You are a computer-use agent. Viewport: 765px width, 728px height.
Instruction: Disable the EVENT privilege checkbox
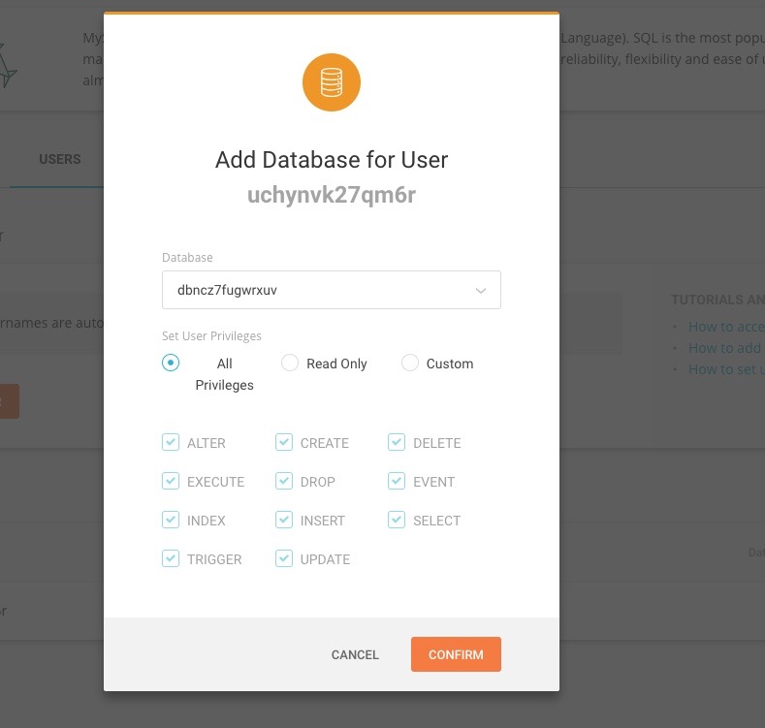pos(397,482)
